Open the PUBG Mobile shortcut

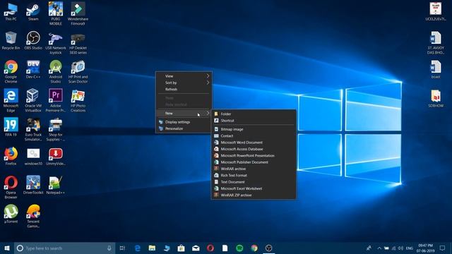click(x=56, y=13)
